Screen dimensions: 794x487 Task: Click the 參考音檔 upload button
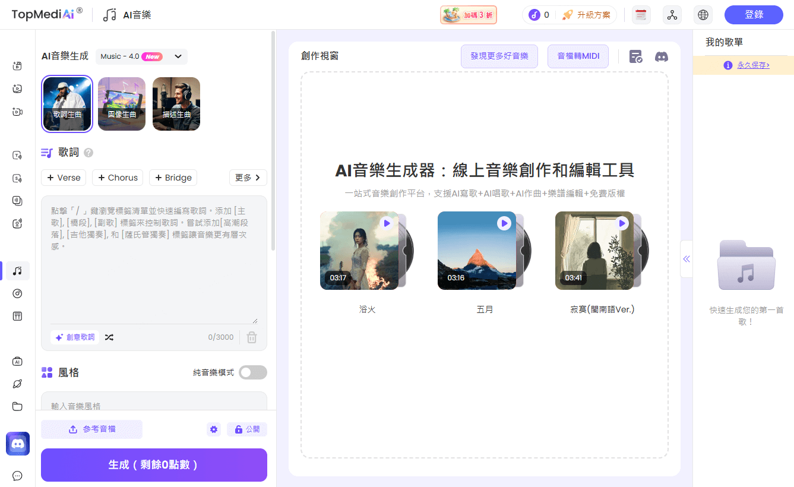(x=91, y=429)
